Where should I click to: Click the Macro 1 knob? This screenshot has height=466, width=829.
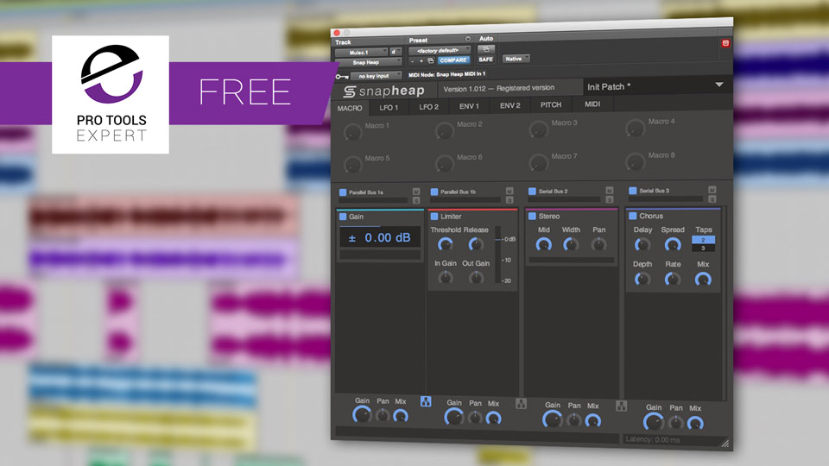352,132
